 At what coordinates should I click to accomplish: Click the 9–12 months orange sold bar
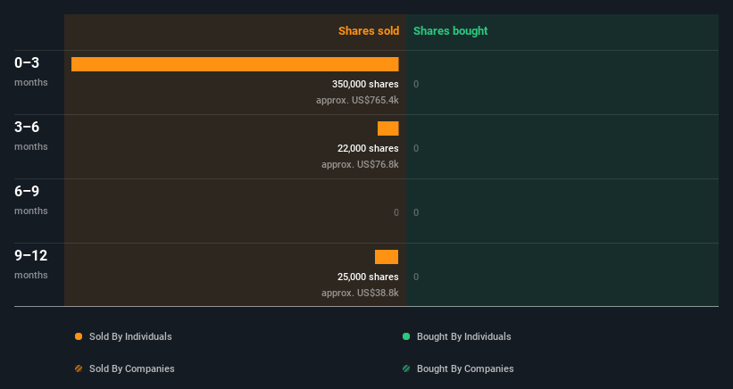click(387, 257)
